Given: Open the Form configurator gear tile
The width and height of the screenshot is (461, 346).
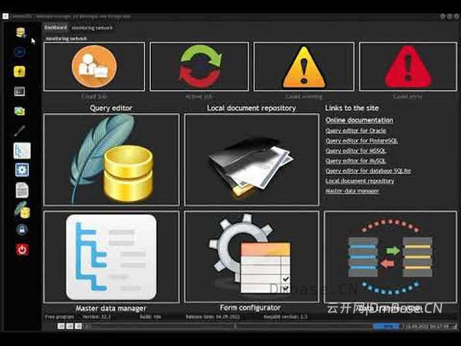Looking at the screenshot, I should click(252, 257).
